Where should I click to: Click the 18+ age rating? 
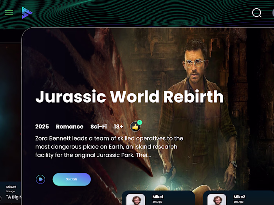coord(119,127)
